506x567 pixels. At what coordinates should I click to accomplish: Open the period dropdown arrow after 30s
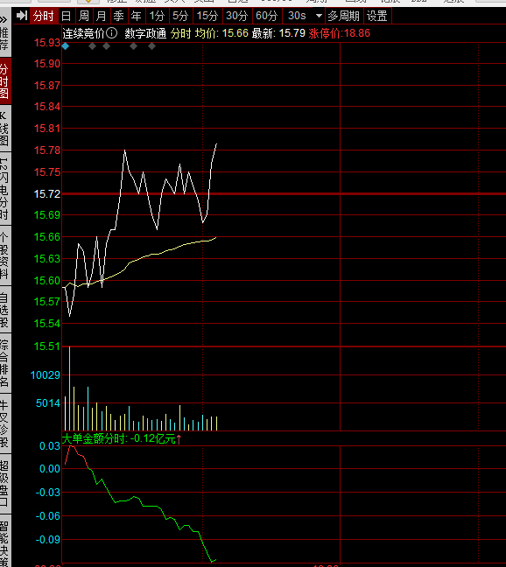coord(319,16)
